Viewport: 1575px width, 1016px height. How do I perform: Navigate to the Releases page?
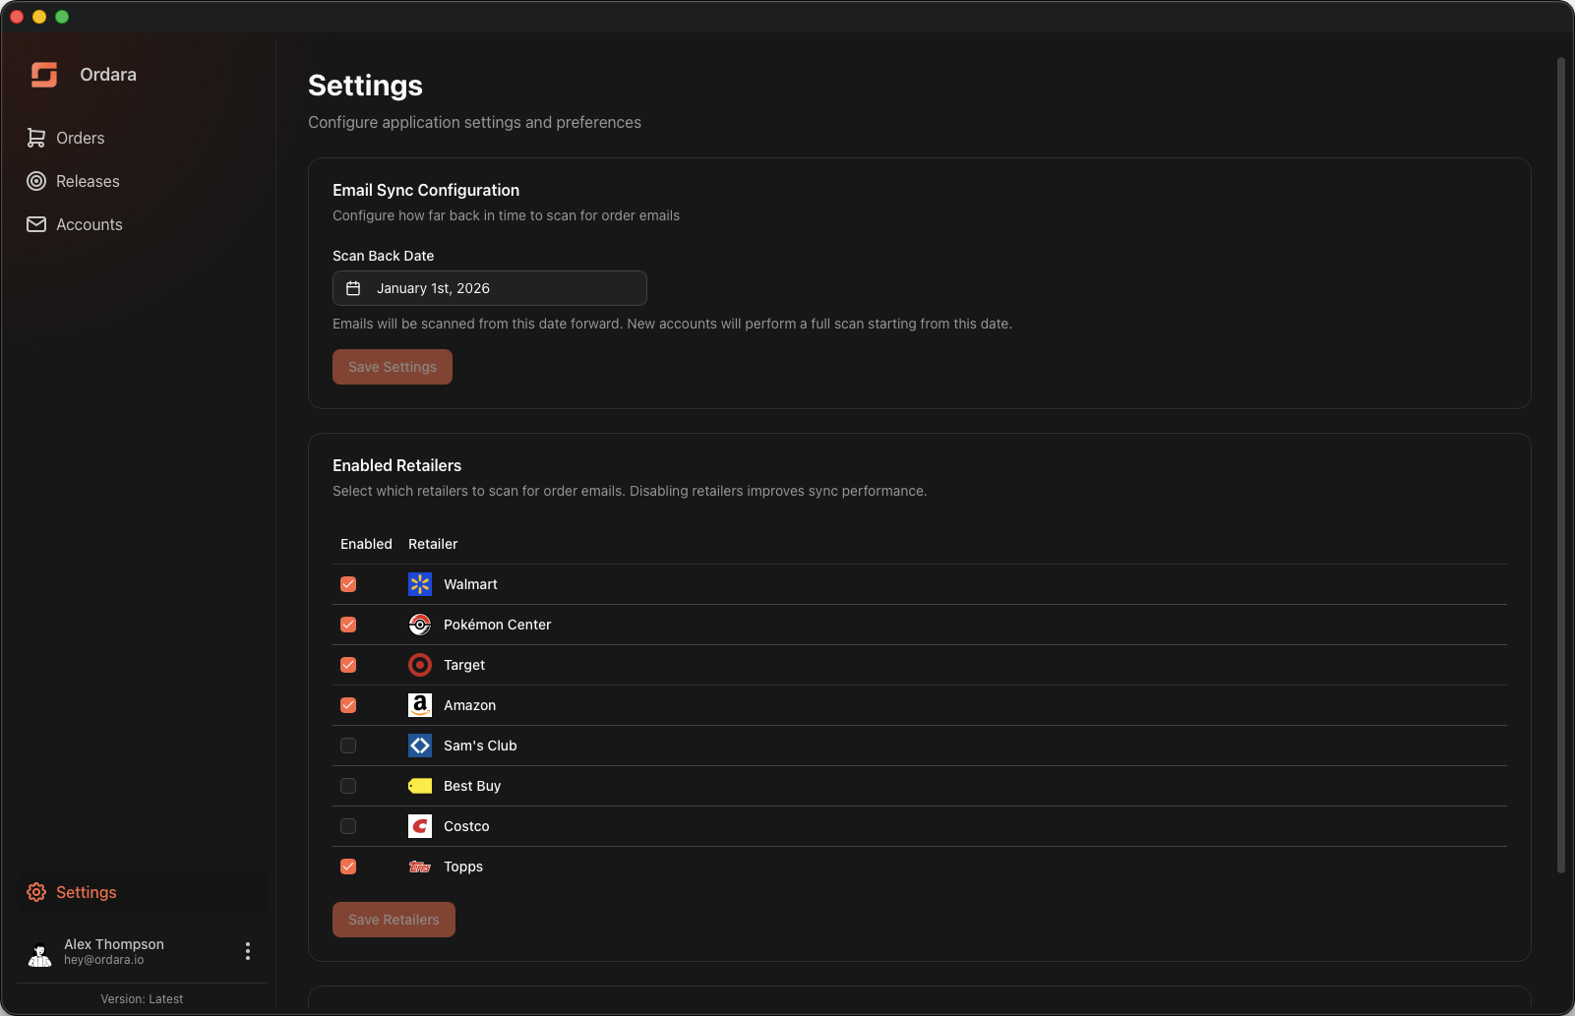(x=86, y=181)
